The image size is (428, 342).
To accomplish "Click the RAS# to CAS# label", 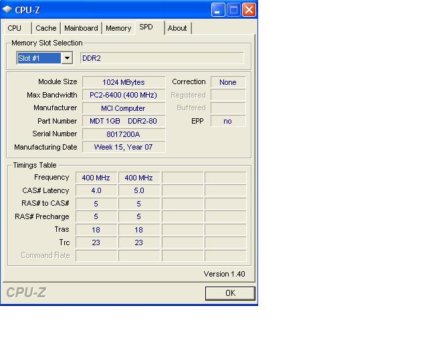I will click(x=45, y=203).
